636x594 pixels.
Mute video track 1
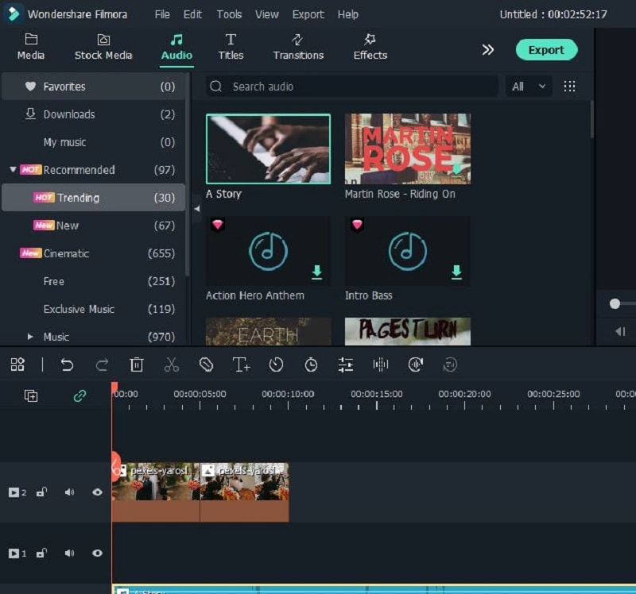tap(69, 553)
